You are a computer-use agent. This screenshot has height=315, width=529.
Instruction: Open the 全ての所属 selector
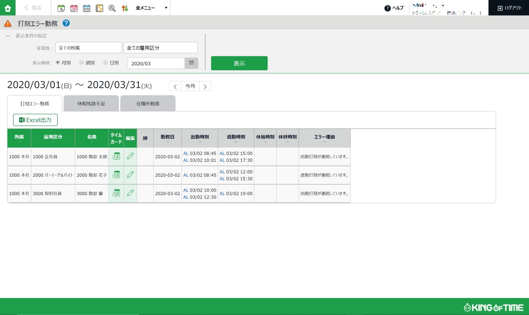(89, 48)
